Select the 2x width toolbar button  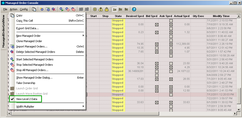coord(120,9)
